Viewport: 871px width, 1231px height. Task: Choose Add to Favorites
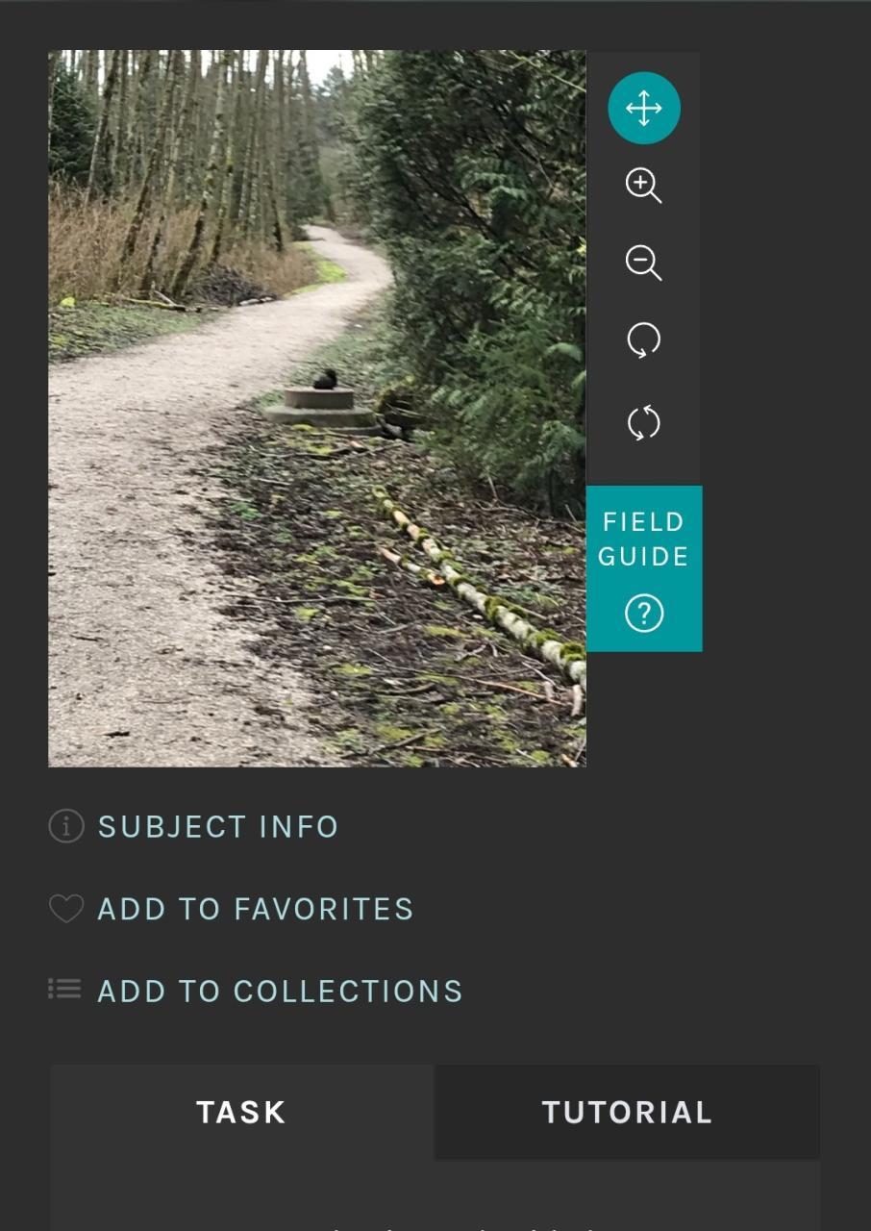[x=256, y=910]
